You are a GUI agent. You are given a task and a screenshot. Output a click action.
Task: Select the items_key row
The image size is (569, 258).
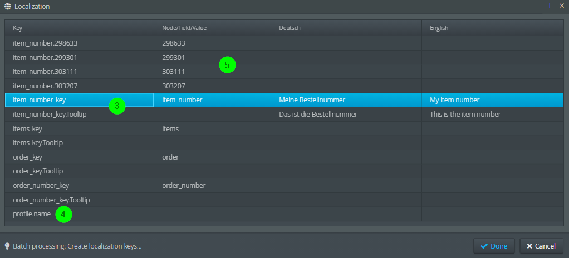pyautogui.click(x=284, y=128)
